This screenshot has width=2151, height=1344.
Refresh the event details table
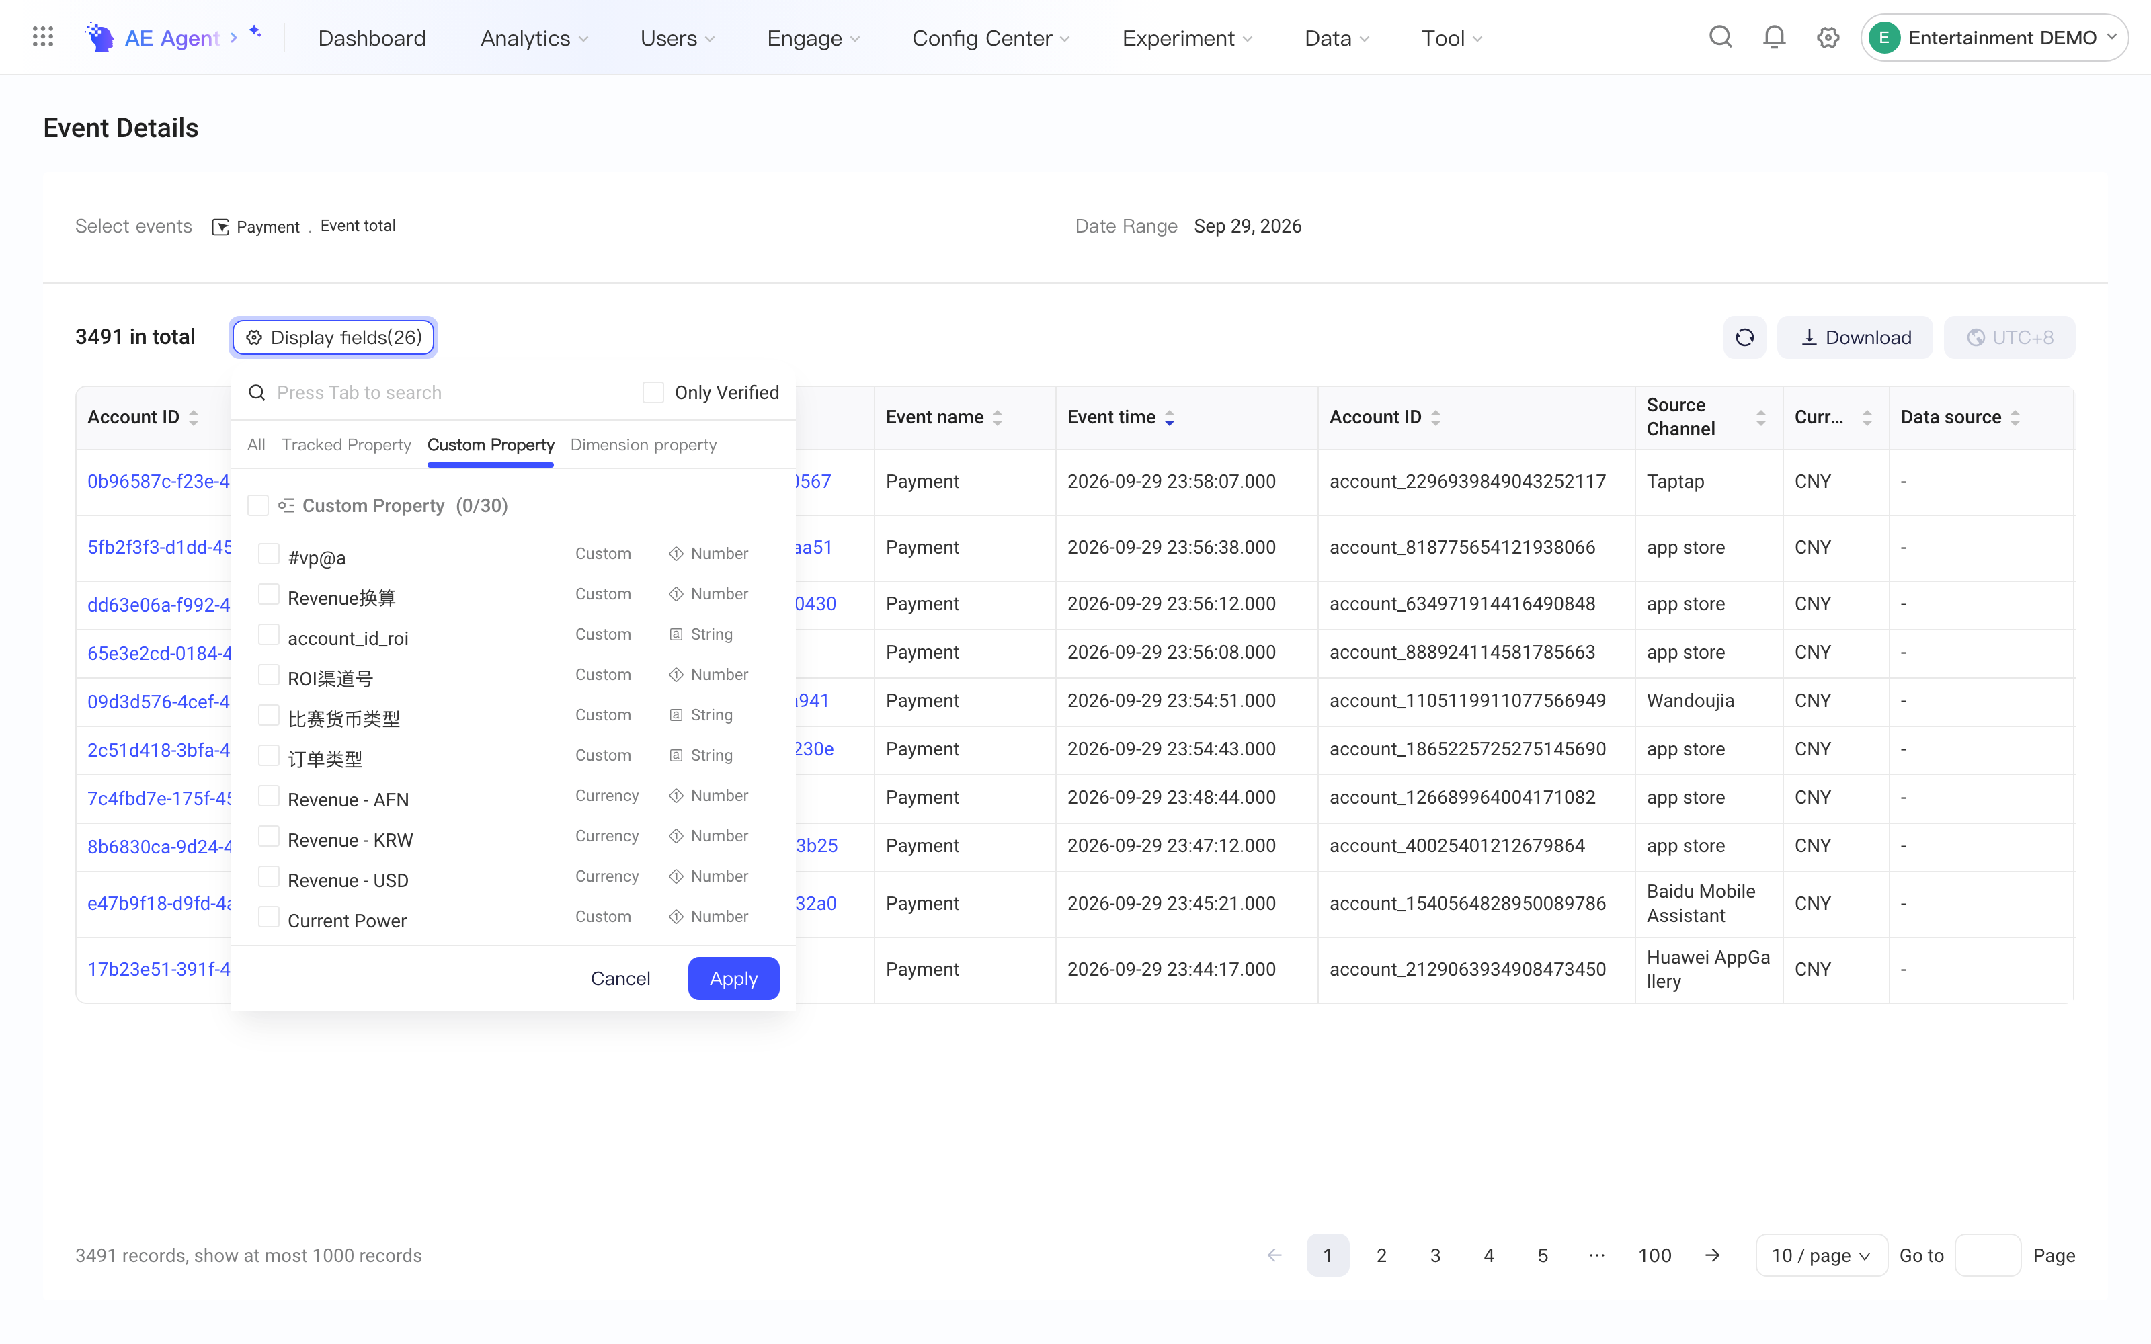[1745, 338]
